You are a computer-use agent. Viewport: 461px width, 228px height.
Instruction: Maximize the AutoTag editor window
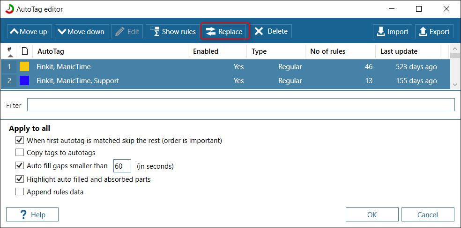(x=419, y=9)
